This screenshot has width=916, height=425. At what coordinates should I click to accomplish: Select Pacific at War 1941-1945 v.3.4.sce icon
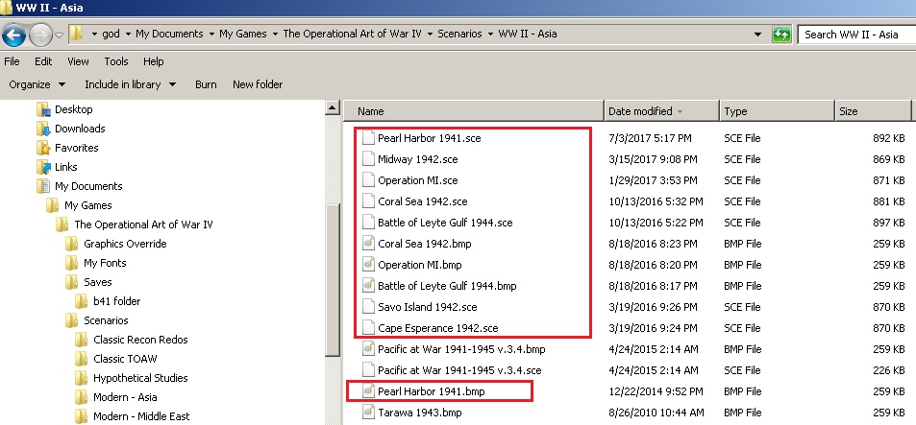click(x=368, y=369)
